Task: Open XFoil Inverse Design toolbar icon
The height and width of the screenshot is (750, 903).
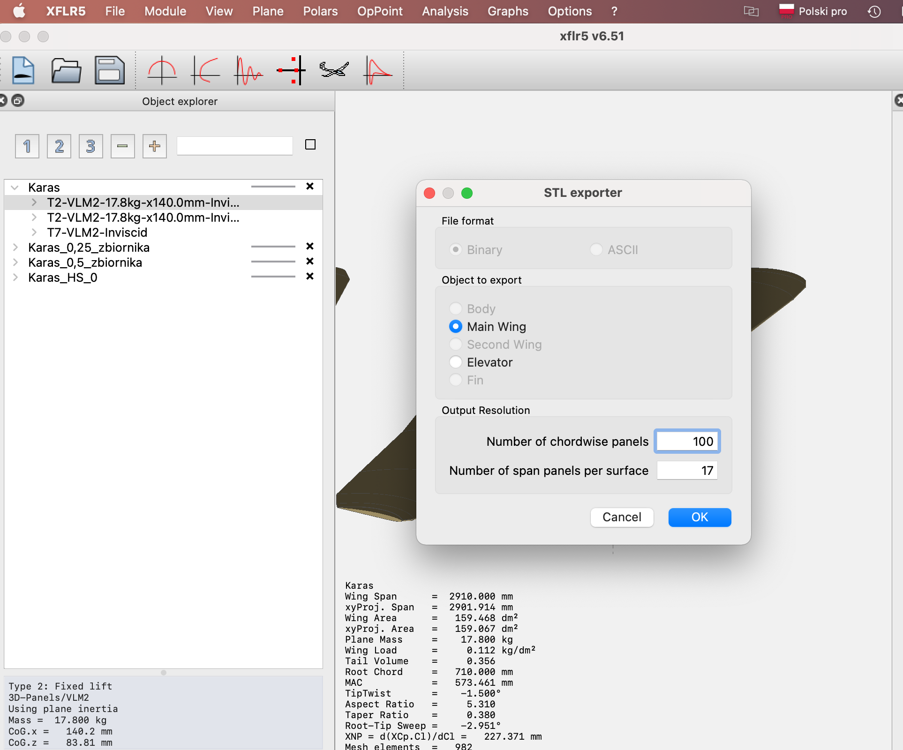Action: [205, 71]
